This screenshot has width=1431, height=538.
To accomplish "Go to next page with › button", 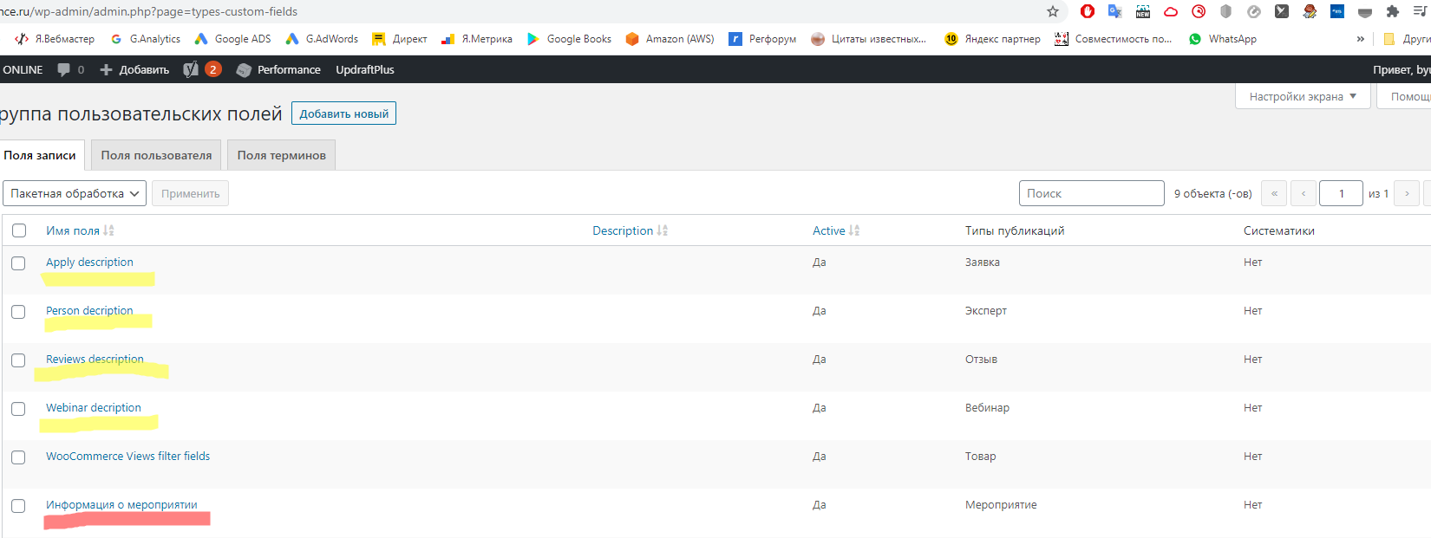I will point(1407,193).
